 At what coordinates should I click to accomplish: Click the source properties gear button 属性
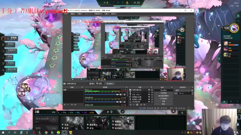[92, 84]
